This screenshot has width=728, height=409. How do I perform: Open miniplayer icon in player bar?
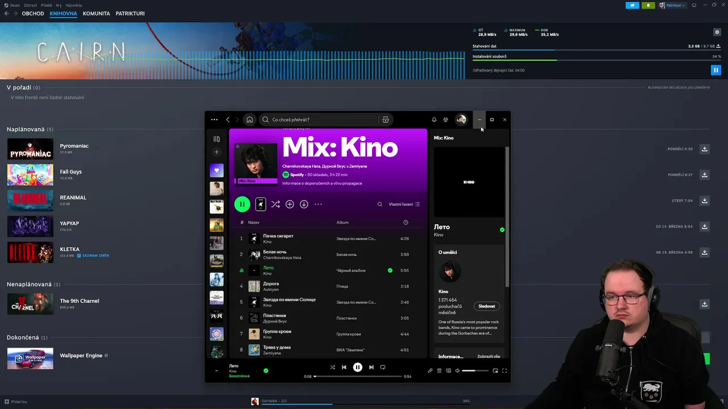click(495, 370)
